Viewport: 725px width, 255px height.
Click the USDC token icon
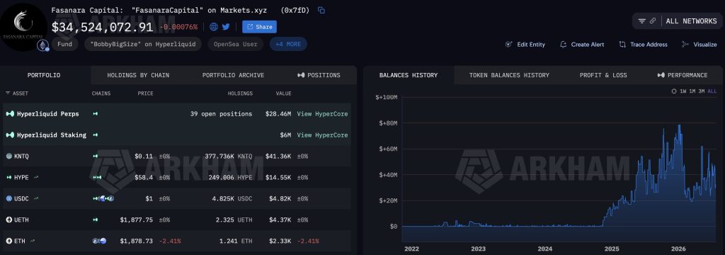tap(8, 198)
